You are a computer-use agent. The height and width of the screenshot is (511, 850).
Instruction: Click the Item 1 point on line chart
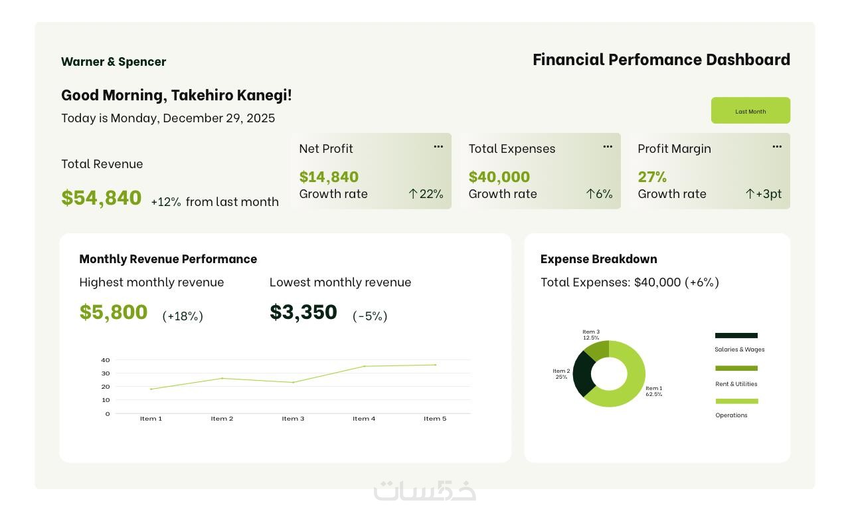pyautogui.click(x=151, y=389)
